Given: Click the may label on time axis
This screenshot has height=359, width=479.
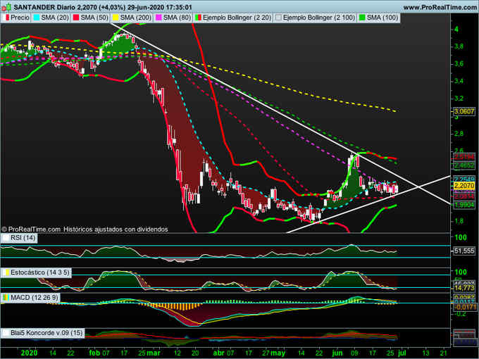Looking at the screenshot, I should point(278,353).
